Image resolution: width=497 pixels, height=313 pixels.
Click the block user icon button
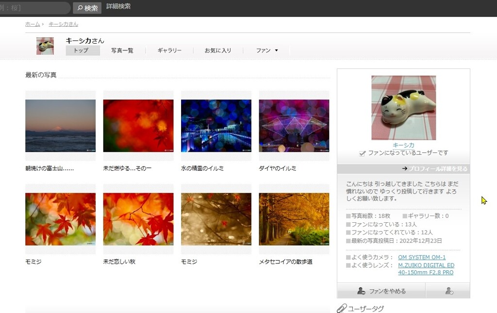click(449, 291)
